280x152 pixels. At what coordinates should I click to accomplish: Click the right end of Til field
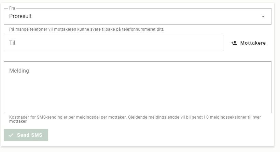[x=214, y=43]
